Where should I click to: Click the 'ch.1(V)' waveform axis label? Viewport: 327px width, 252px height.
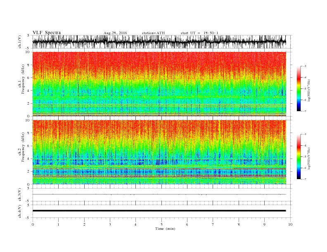[x=20, y=42]
